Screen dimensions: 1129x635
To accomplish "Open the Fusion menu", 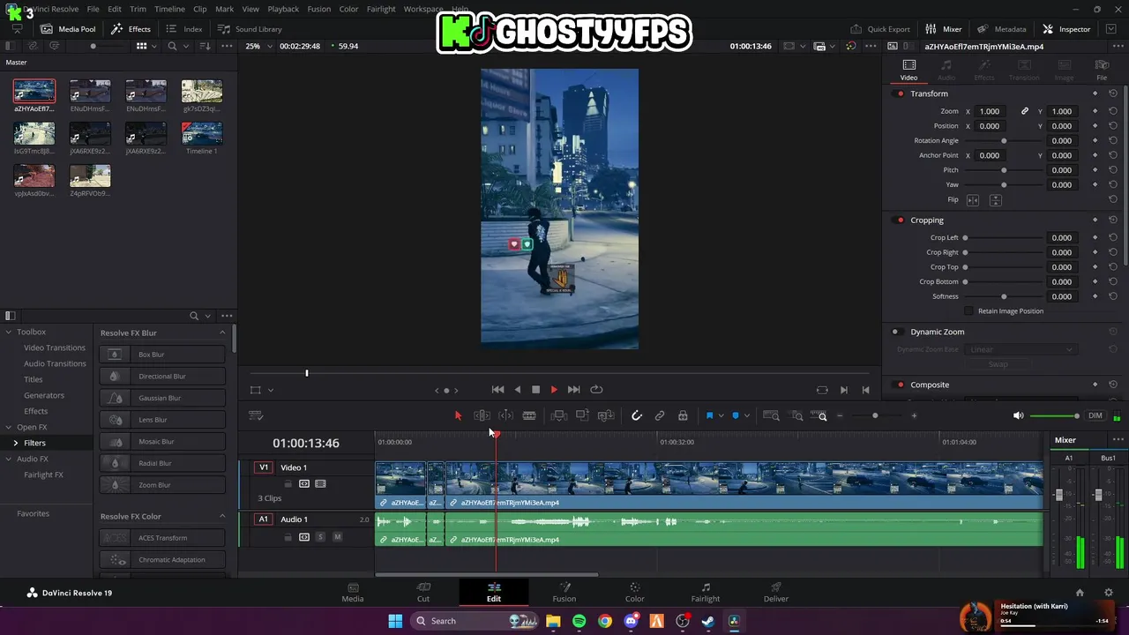I will pyautogui.click(x=319, y=9).
